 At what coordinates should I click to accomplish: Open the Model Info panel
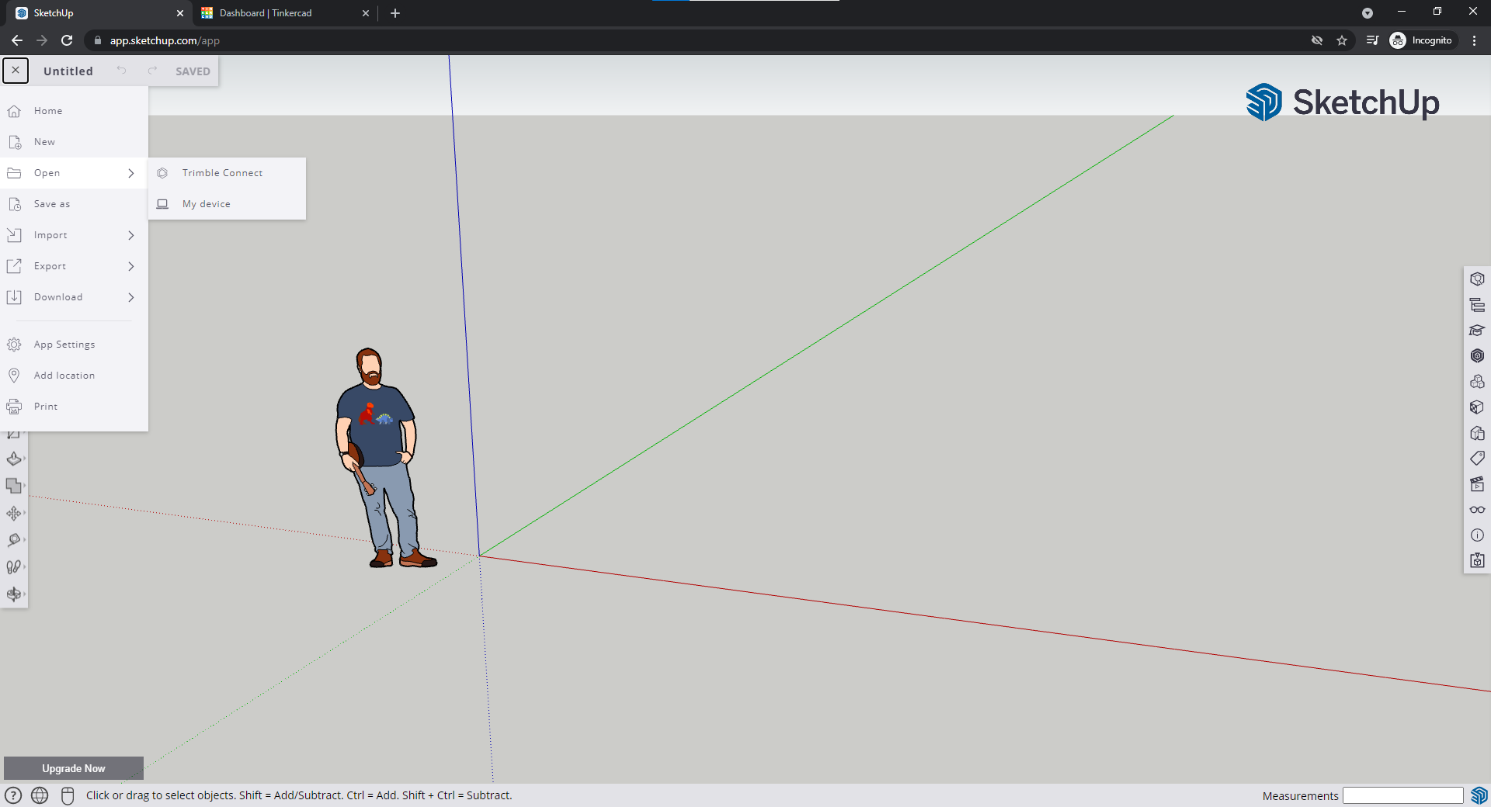(x=1477, y=535)
